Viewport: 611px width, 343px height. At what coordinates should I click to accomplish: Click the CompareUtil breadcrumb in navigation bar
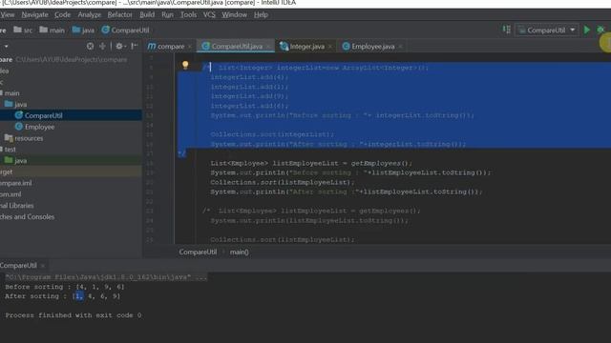click(x=125, y=30)
